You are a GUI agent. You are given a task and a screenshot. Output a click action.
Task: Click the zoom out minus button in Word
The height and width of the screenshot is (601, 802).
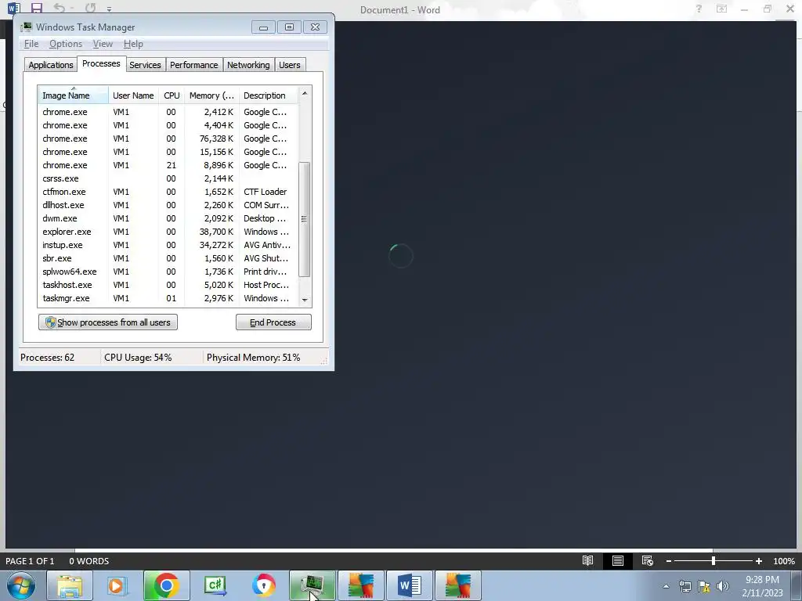tap(669, 561)
